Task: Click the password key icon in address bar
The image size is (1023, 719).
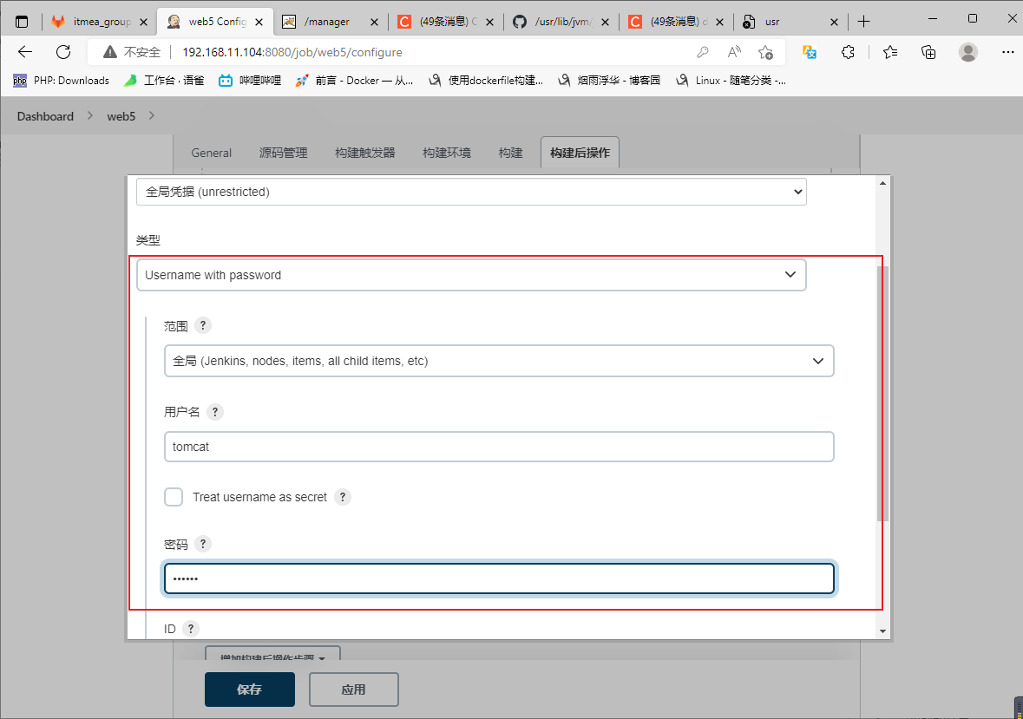Action: coord(703,52)
